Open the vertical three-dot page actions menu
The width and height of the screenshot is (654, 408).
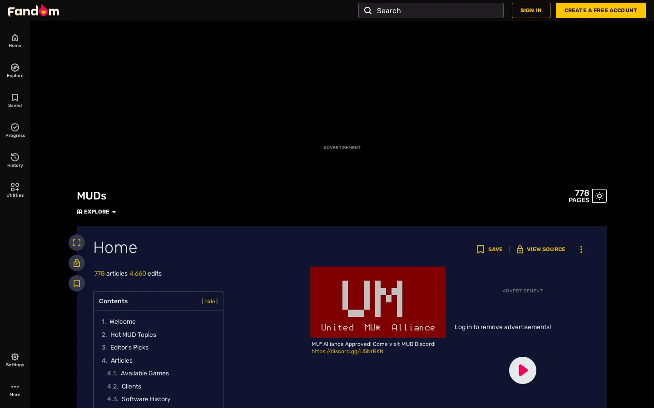581,249
